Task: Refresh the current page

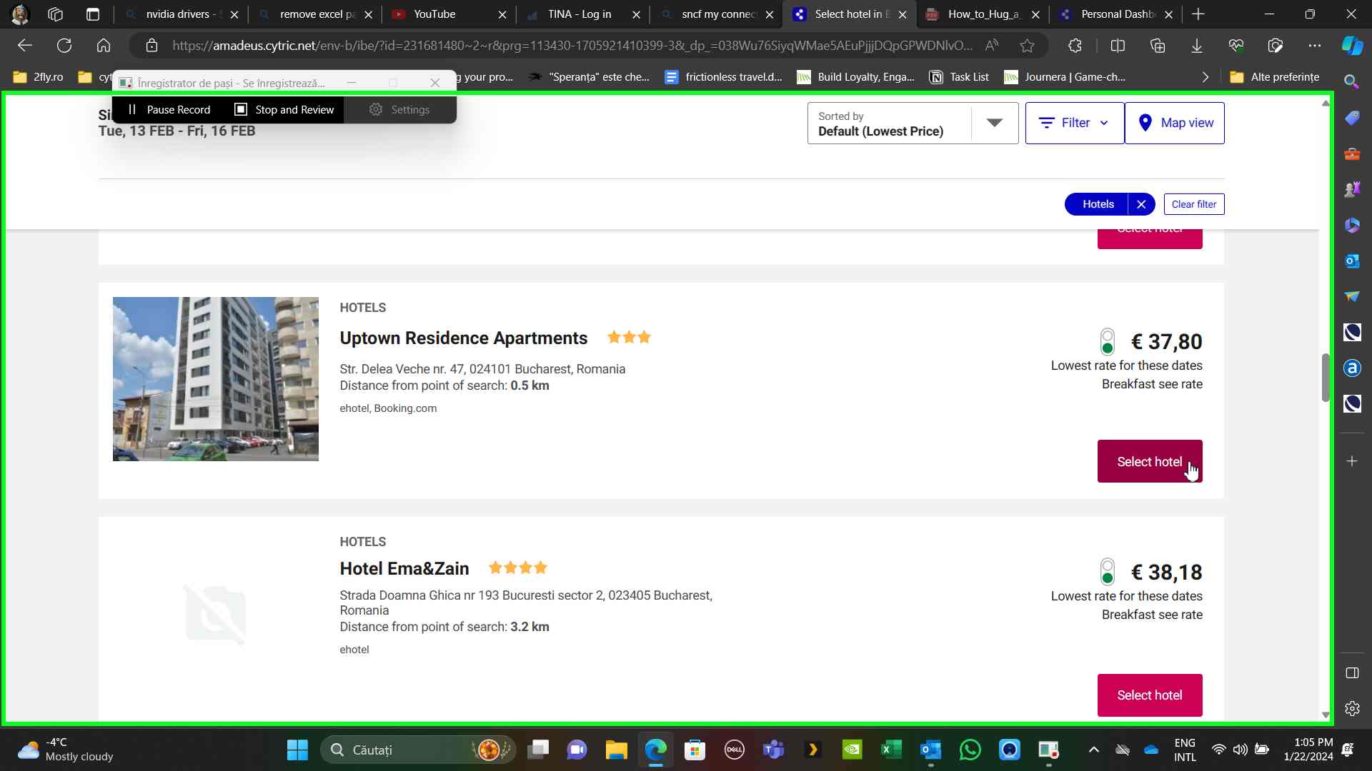Action: pyautogui.click(x=64, y=46)
